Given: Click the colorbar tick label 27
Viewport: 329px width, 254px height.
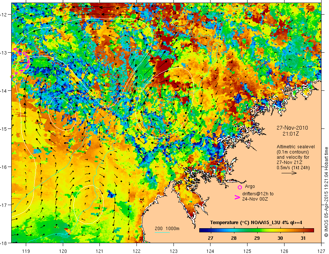Looking at the screenshot, I should click(x=210, y=238).
